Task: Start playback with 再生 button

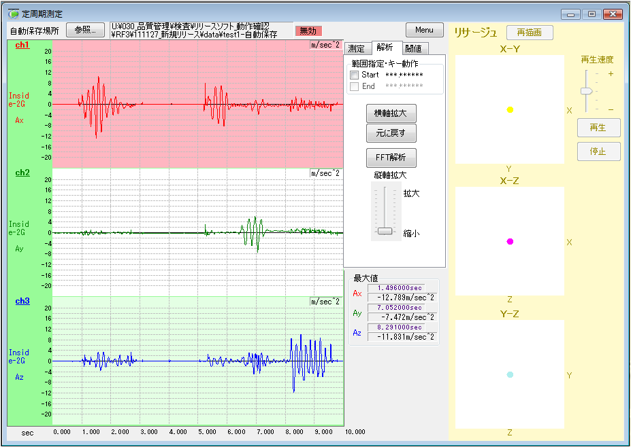Action: 598,128
